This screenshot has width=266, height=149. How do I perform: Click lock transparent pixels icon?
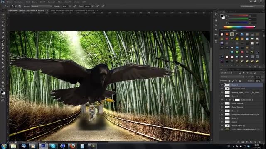tap(229, 81)
